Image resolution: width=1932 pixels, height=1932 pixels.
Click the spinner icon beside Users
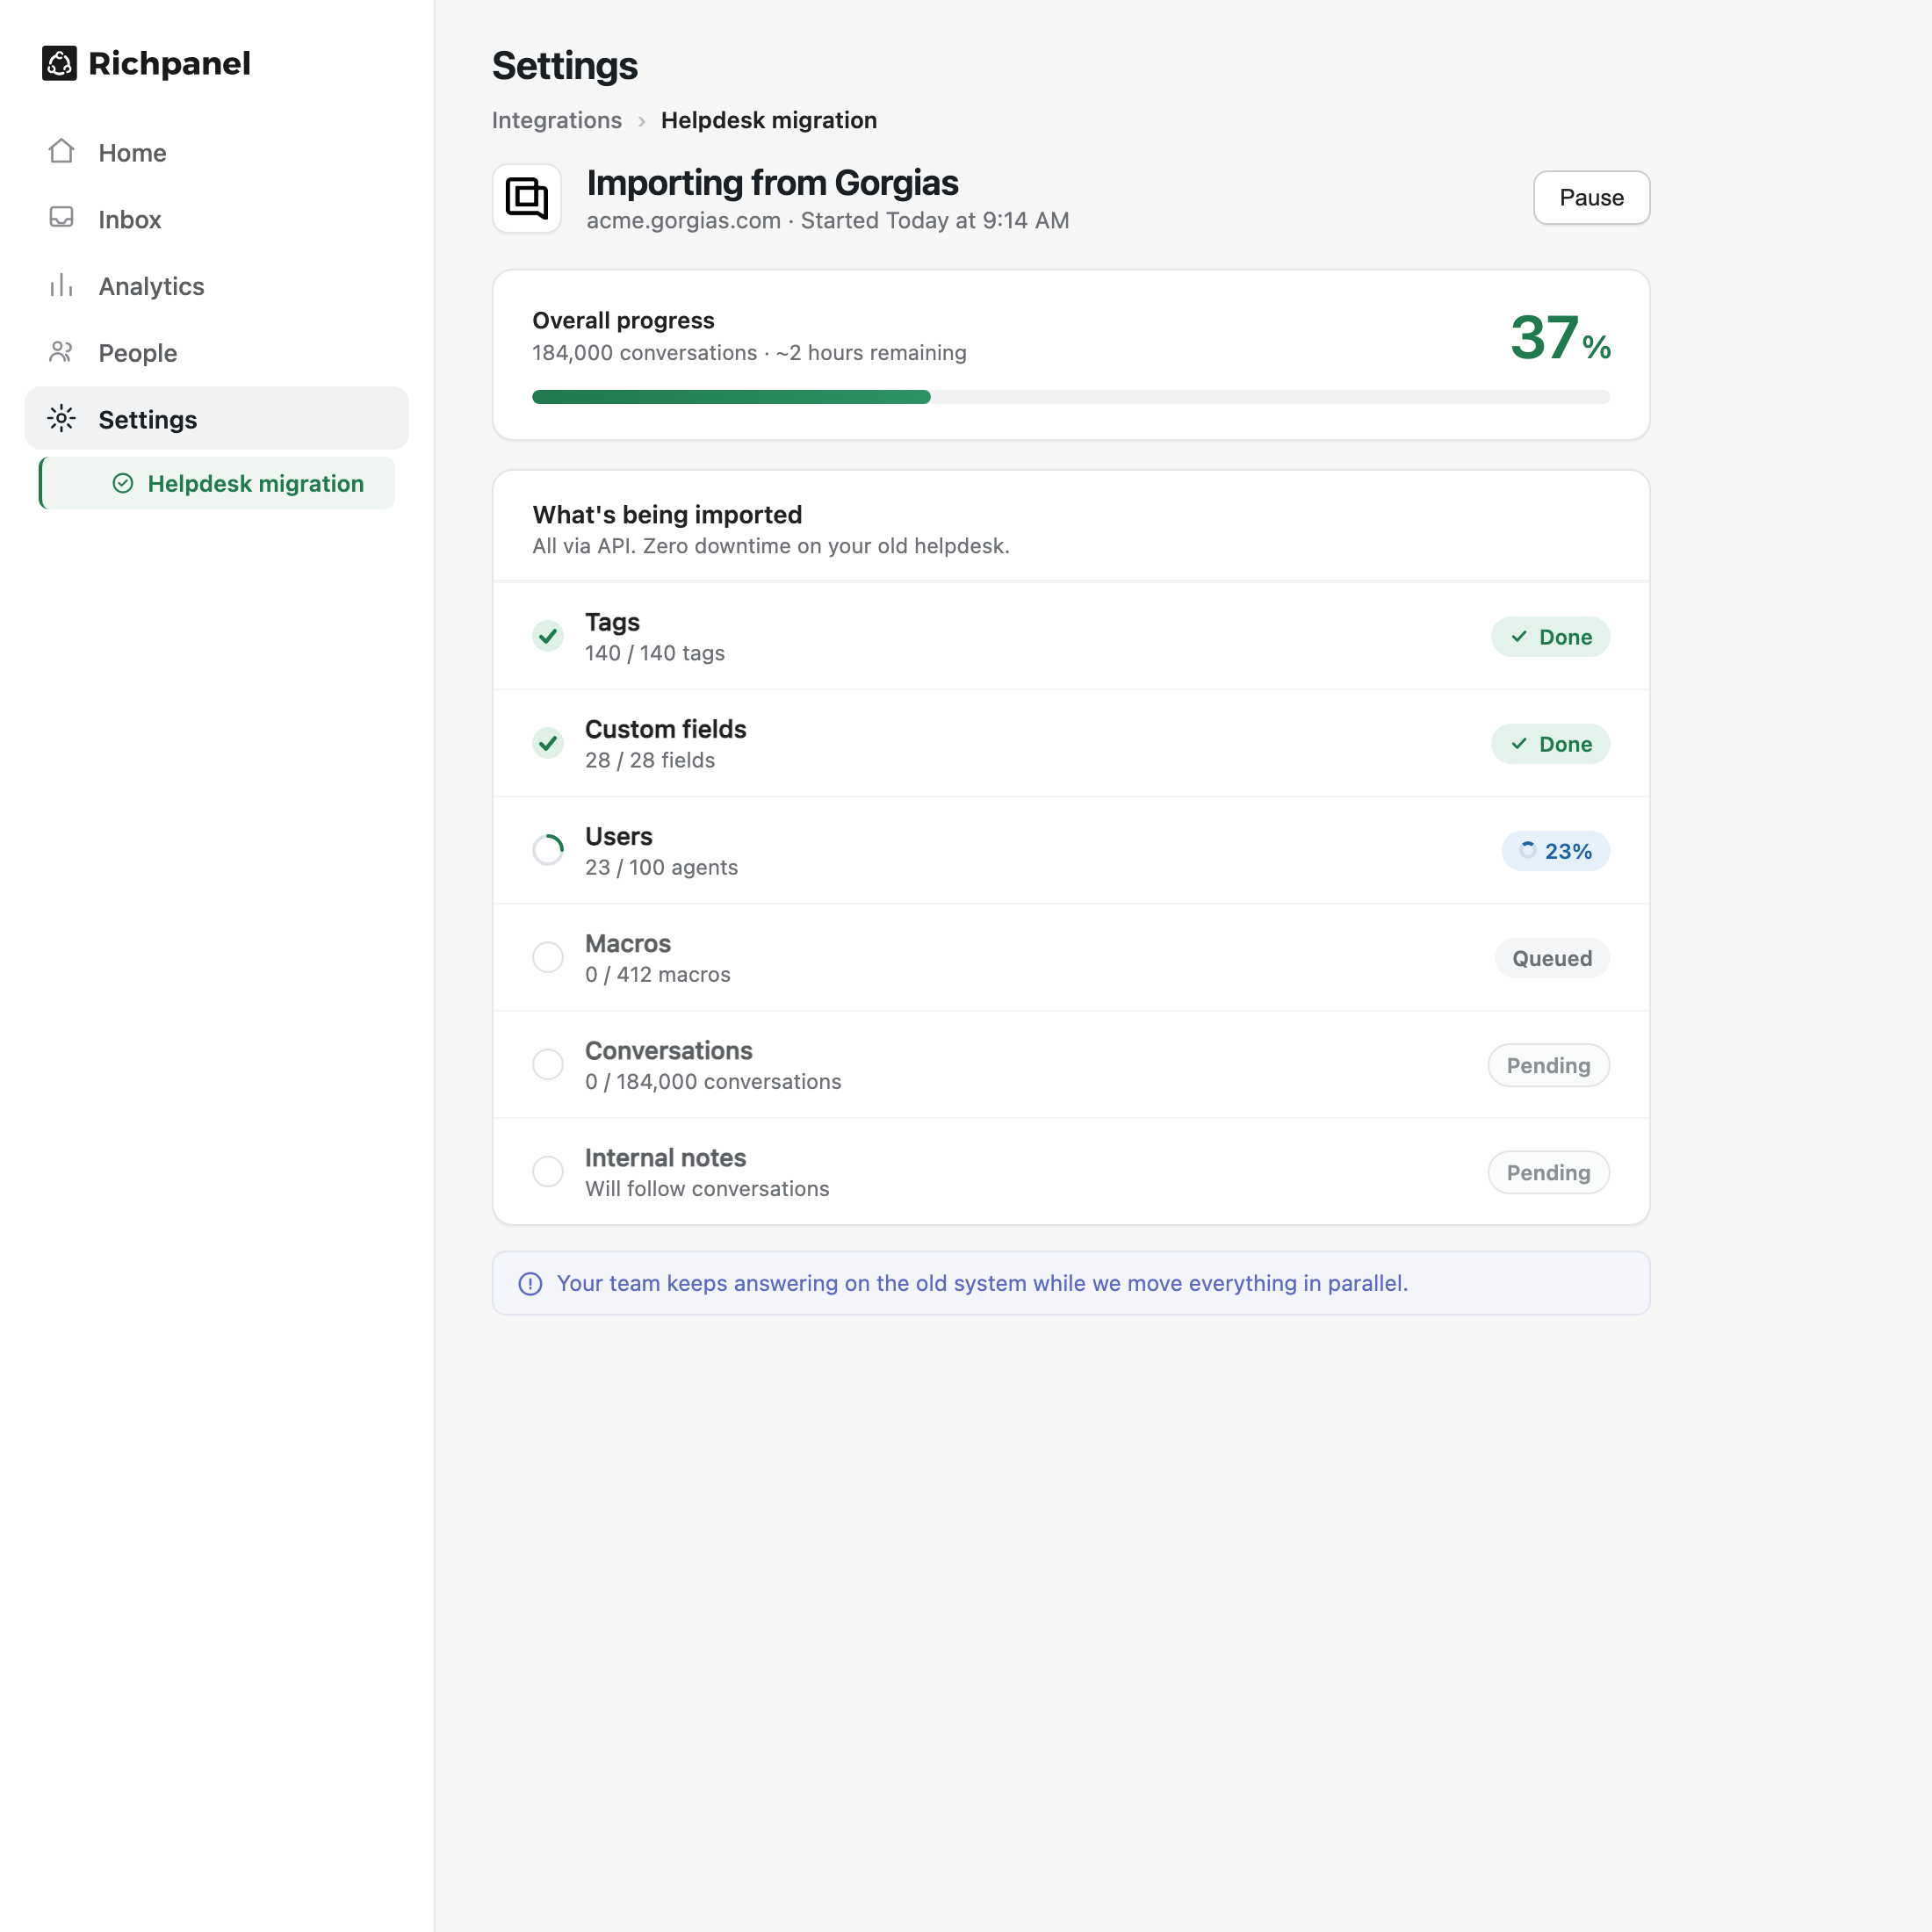(548, 850)
